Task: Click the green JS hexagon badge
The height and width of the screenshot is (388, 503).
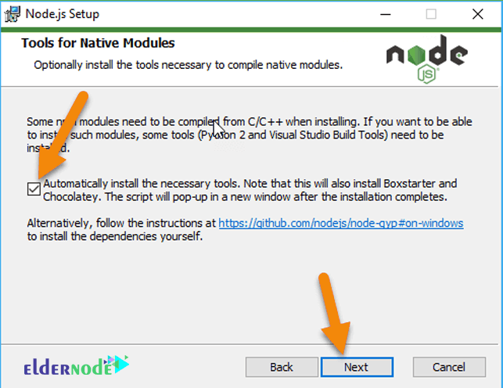Action: click(x=427, y=74)
